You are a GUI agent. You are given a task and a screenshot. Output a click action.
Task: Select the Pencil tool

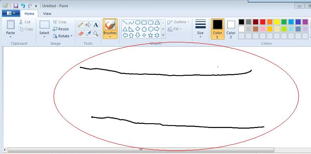click(80, 25)
